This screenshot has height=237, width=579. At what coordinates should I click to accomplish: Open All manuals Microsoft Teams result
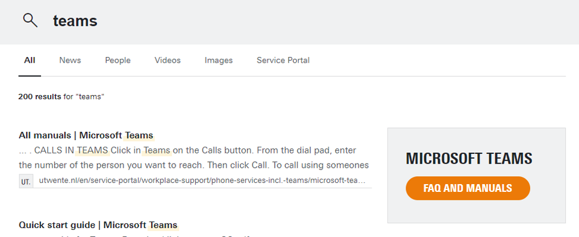point(86,135)
